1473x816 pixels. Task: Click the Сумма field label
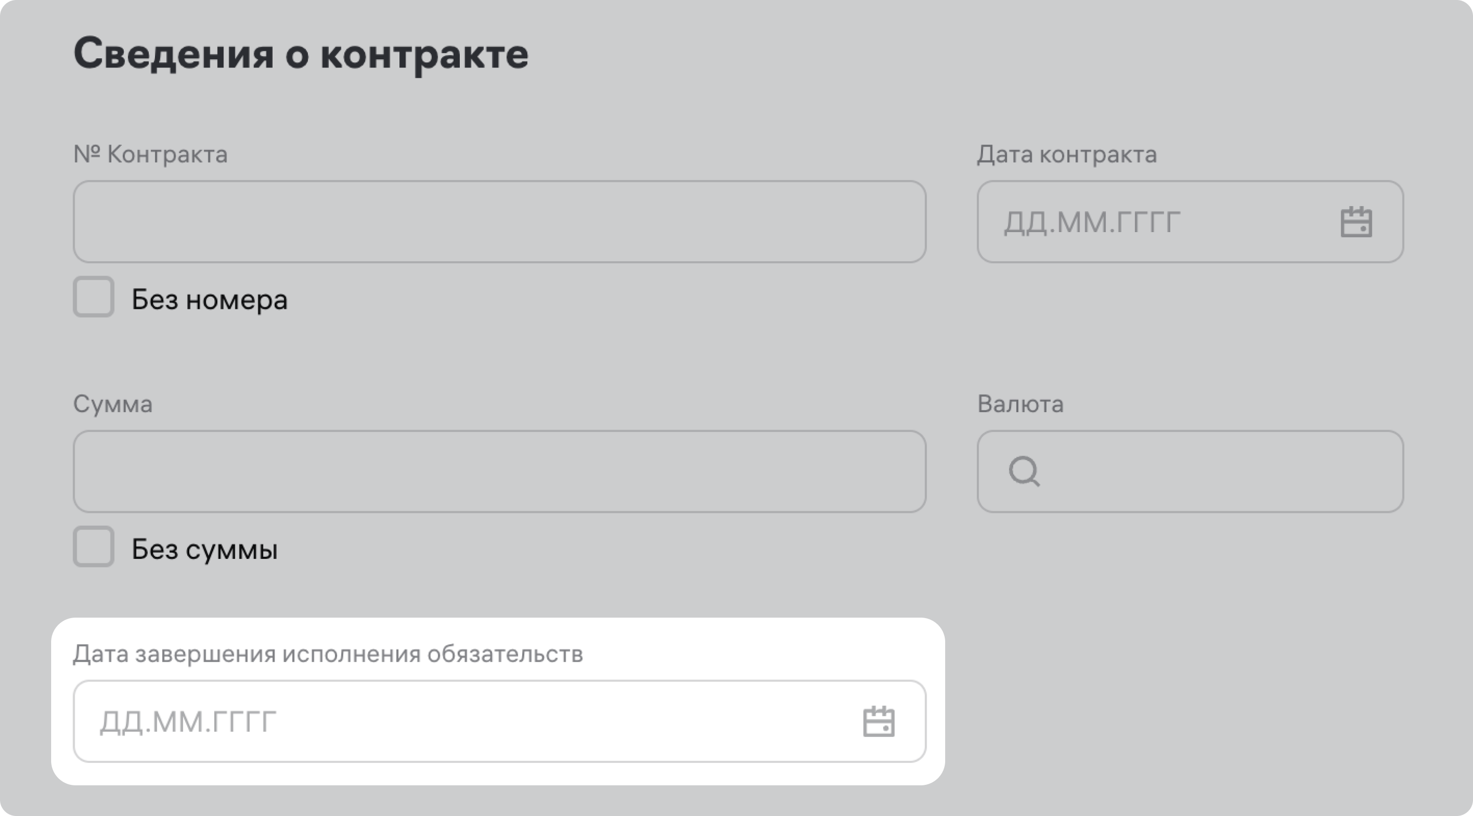[x=113, y=404]
